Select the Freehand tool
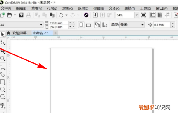The image size is (178, 113). point(3,67)
